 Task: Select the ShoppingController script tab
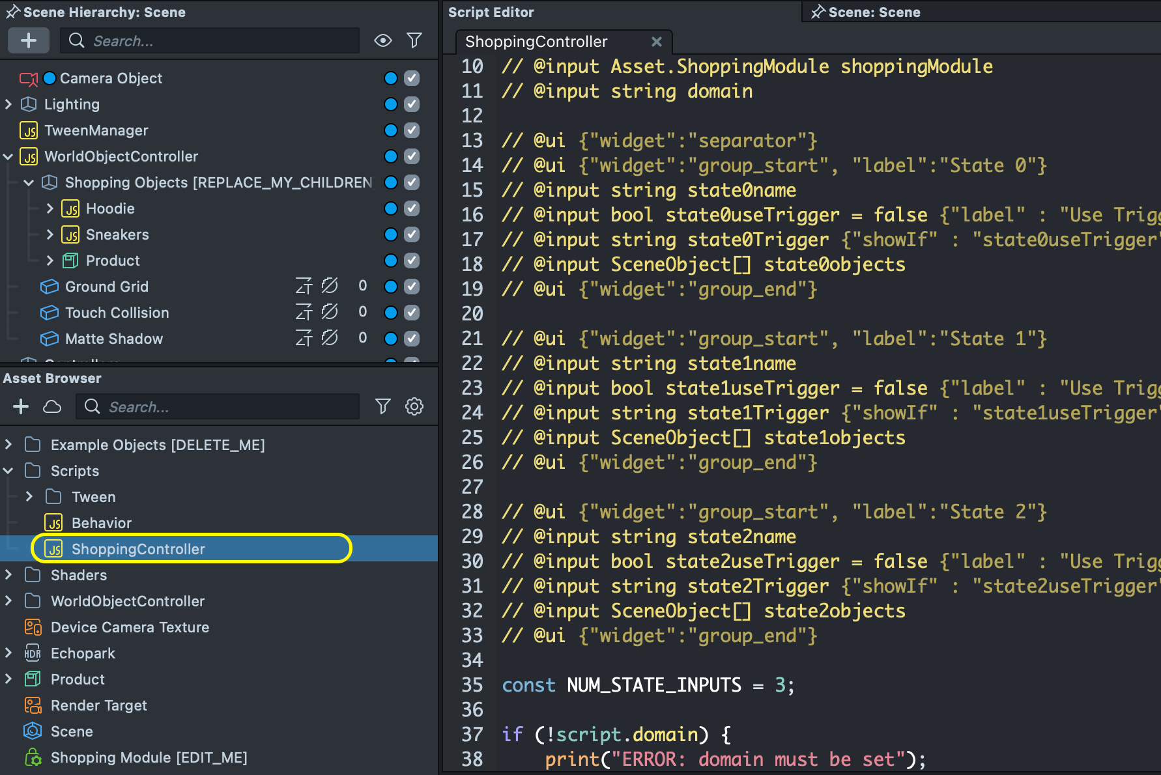(536, 42)
